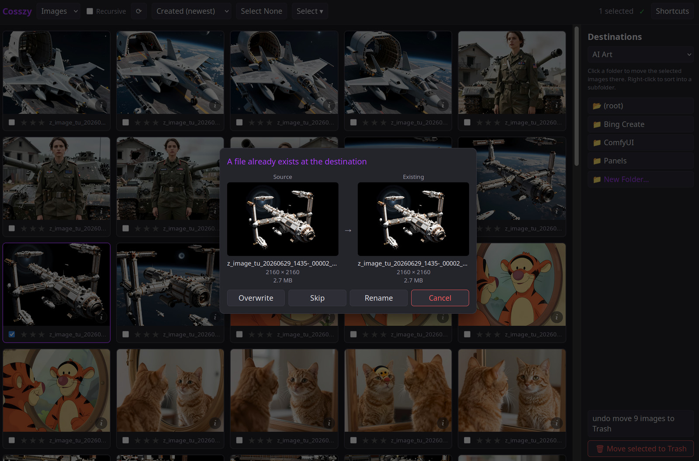This screenshot has height=461, width=699.
Task: Give three stars to the cat with yellow mask card
Action: coord(383,441)
